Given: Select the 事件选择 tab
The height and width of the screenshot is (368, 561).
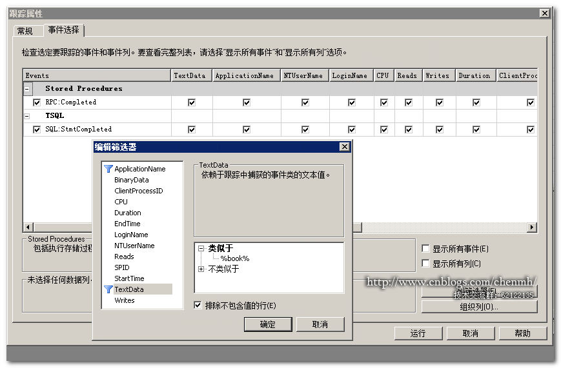Looking at the screenshot, I should (64, 30).
